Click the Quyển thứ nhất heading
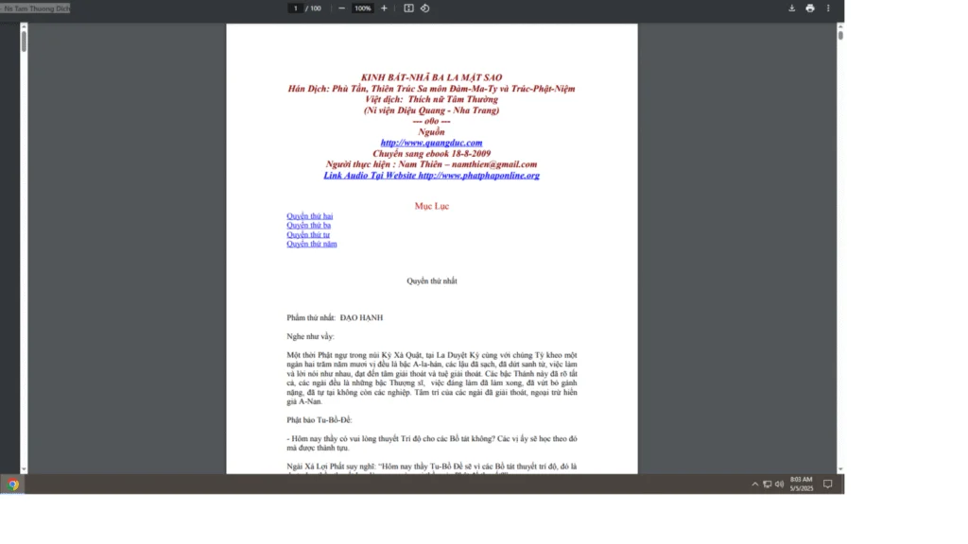The image size is (968, 544). (431, 280)
